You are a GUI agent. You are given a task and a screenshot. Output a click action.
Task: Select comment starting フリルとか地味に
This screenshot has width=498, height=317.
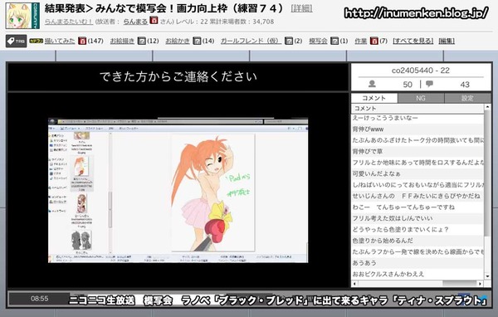point(417,163)
